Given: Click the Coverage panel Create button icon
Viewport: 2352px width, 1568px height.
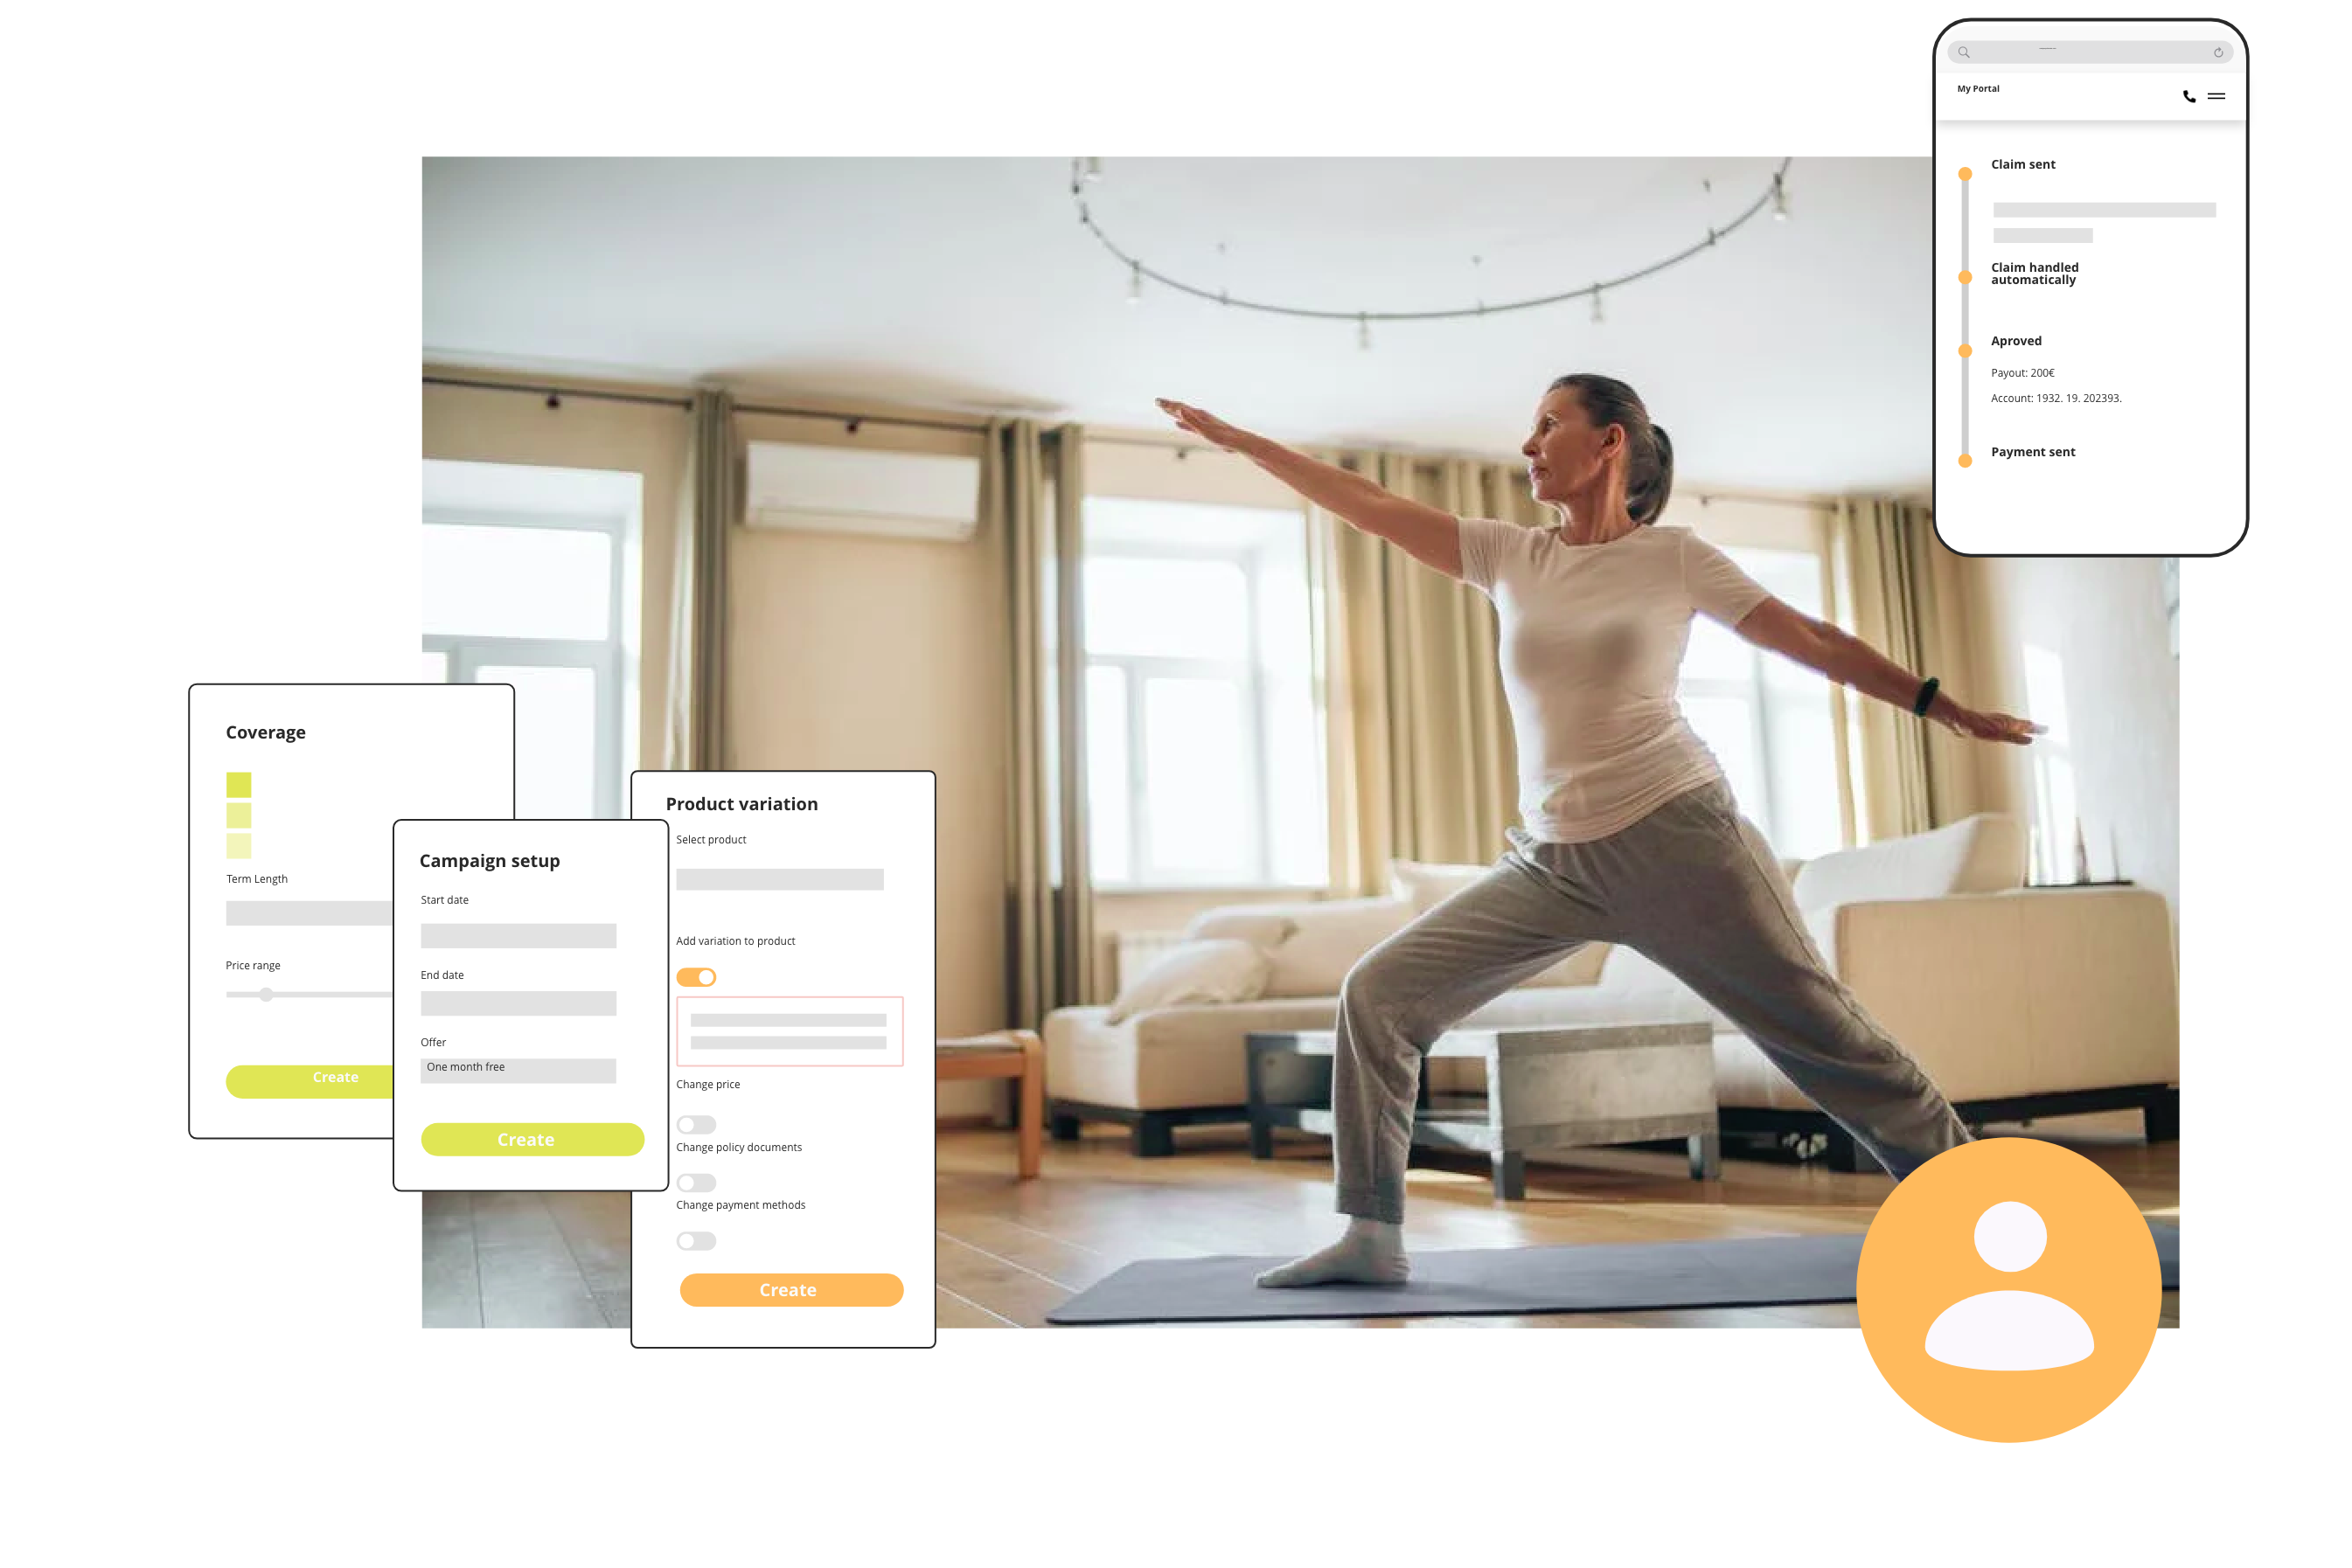Looking at the screenshot, I should pyautogui.click(x=332, y=1076).
